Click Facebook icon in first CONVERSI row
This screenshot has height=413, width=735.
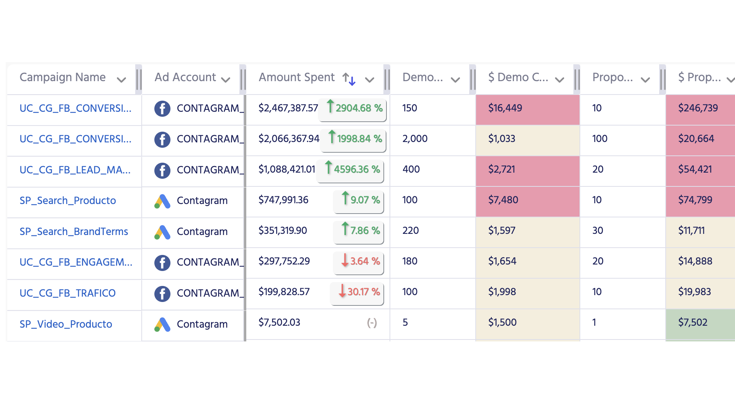click(162, 108)
